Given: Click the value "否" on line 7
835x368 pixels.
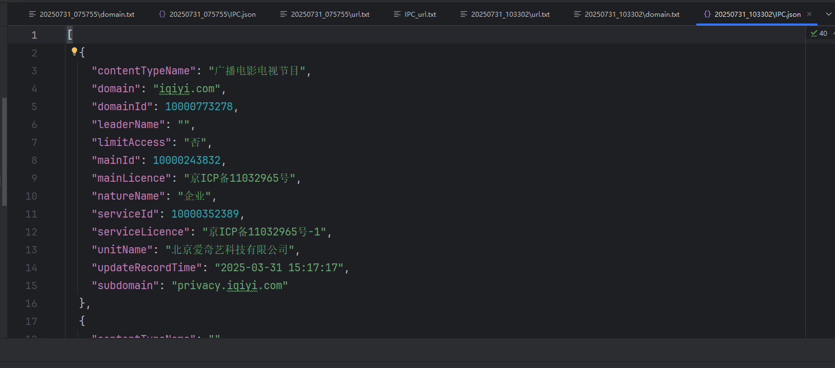Looking at the screenshot, I should click(196, 142).
